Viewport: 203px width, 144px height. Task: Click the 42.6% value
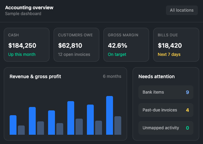tap(117, 46)
